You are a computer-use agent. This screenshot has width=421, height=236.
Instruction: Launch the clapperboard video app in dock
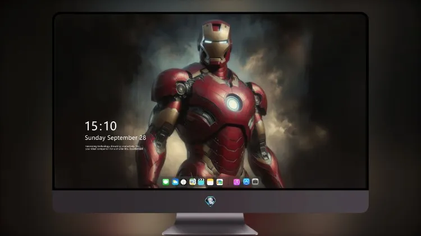(x=201, y=182)
